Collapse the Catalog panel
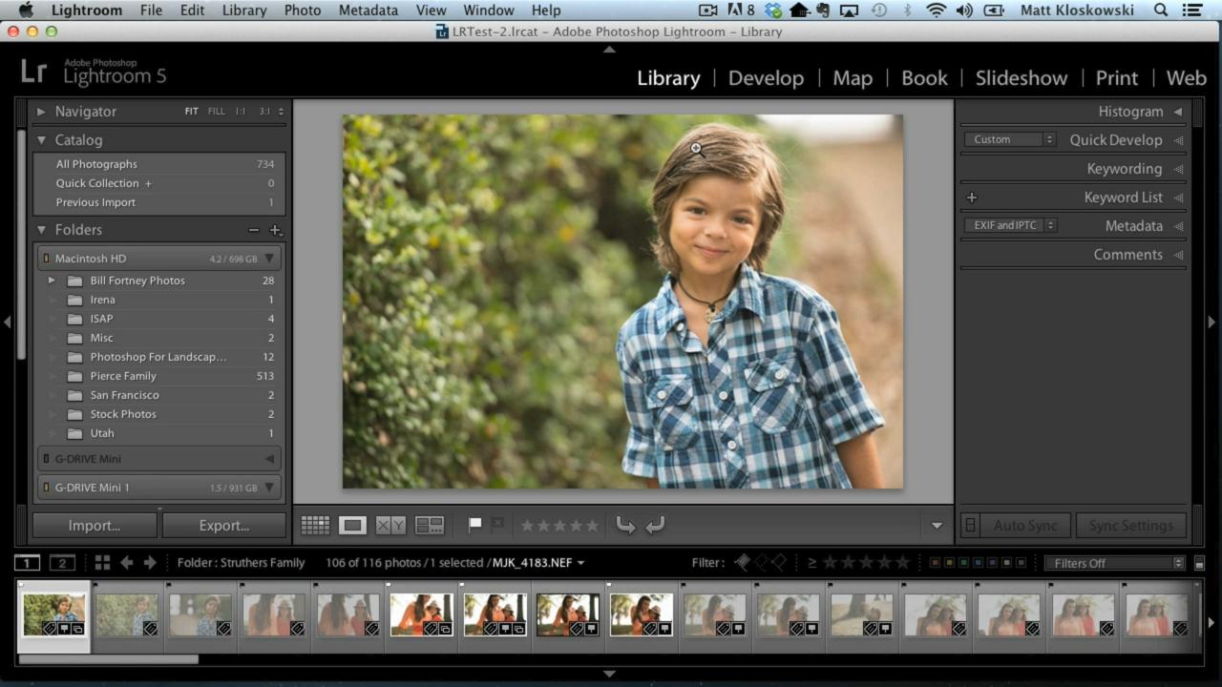The image size is (1222, 687). (x=41, y=140)
